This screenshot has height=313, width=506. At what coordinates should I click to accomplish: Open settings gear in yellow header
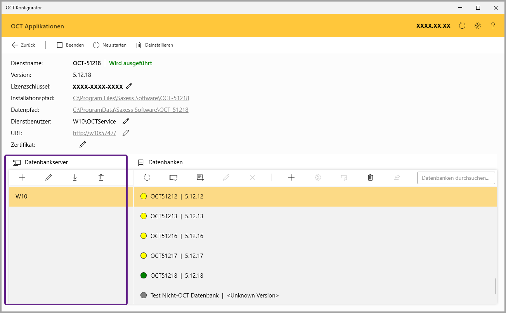(478, 26)
